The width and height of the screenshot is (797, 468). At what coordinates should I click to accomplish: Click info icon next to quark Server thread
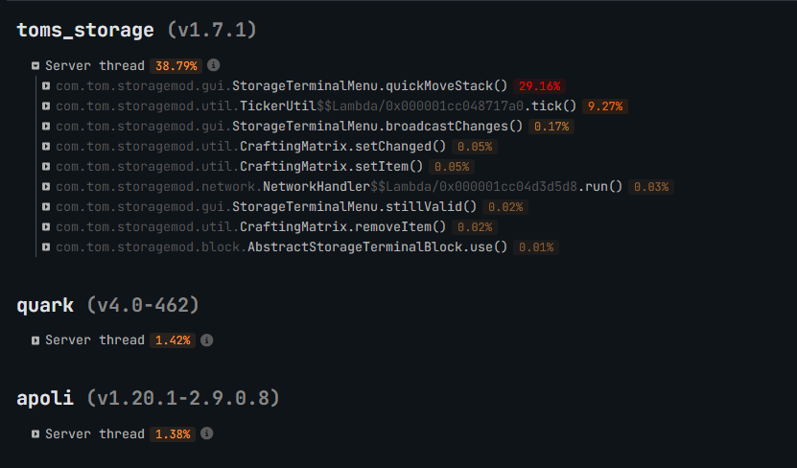207,339
